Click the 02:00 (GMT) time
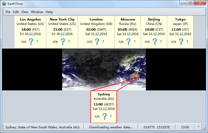The image size is (208, 133). point(96,29)
